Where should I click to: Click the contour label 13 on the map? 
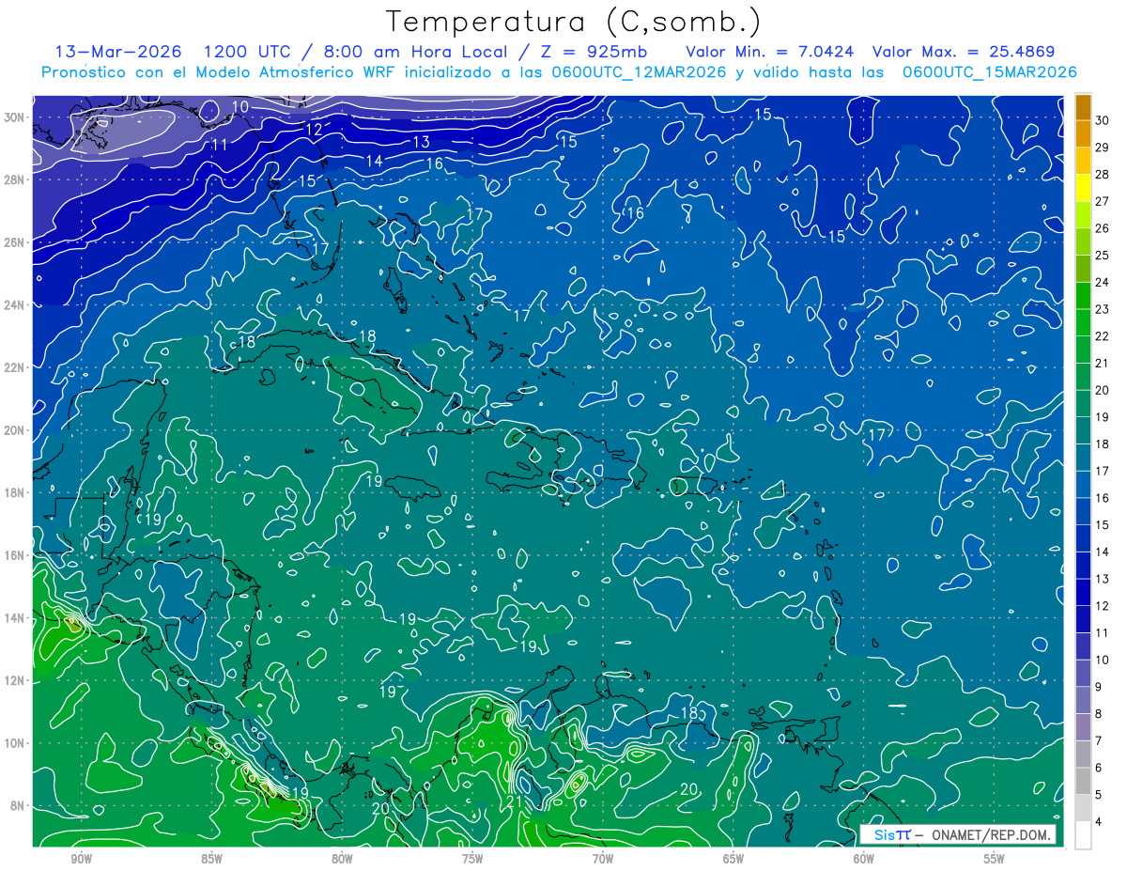click(422, 142)
